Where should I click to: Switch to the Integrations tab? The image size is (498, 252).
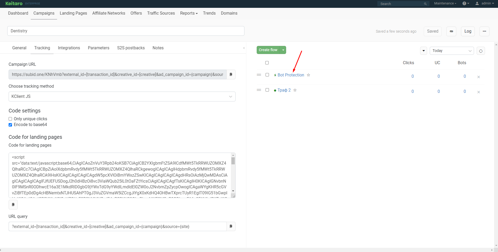tap(69, 48)
